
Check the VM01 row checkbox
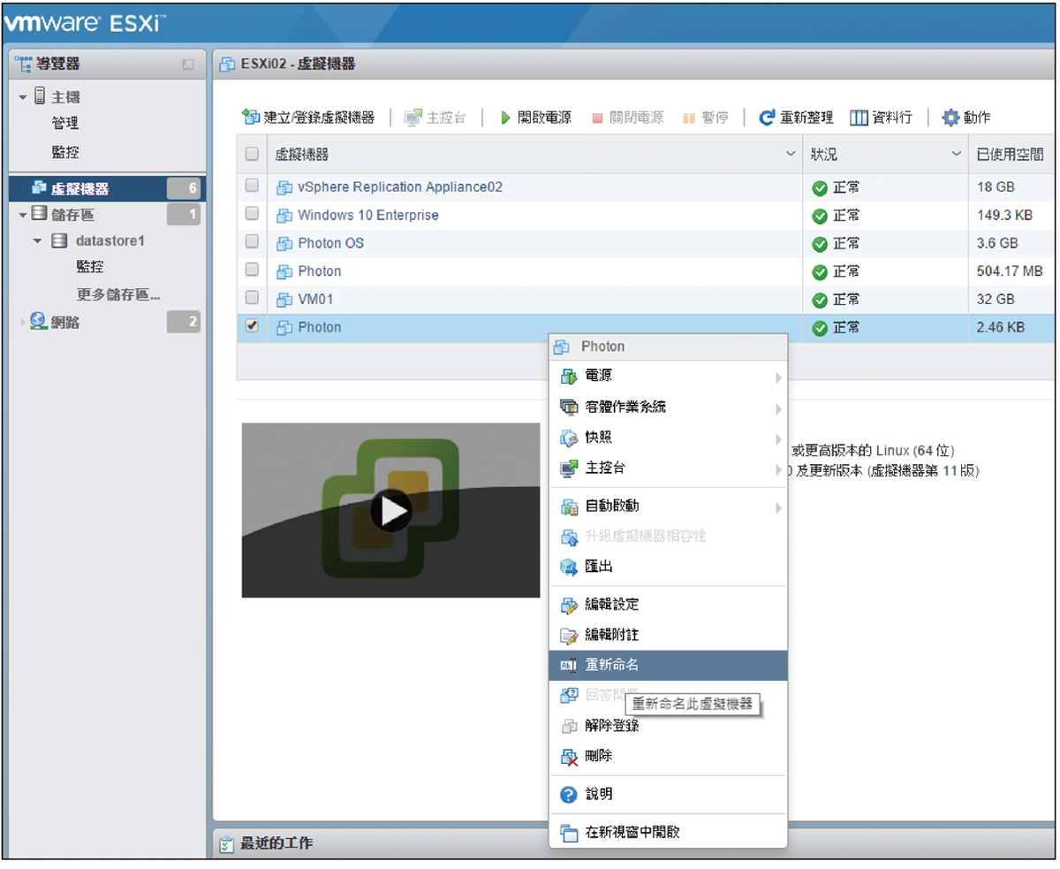click(x=252, y=298)
